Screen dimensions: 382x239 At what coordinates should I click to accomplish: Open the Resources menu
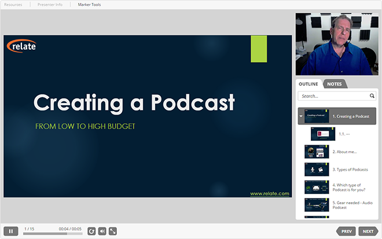[13, 5]
